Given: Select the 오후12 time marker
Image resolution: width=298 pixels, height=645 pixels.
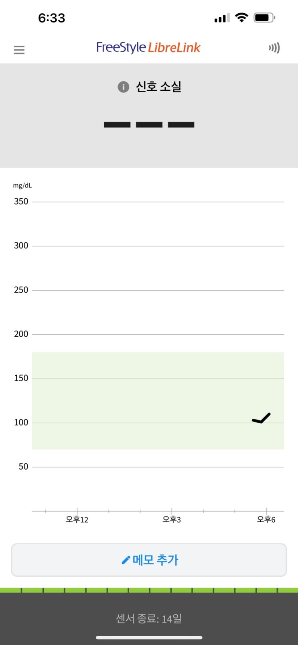Looking at the screenshot, I should pos(77,519).
